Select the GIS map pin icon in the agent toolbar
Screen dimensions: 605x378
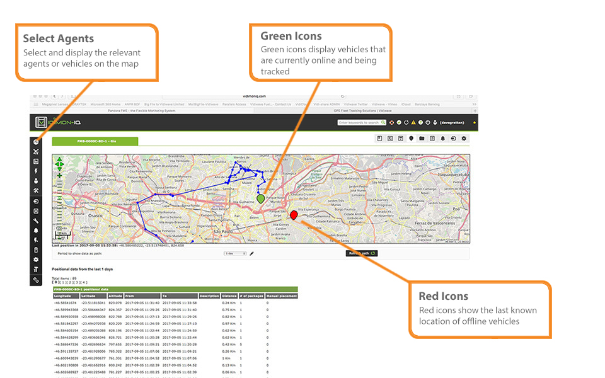(411, 138)
